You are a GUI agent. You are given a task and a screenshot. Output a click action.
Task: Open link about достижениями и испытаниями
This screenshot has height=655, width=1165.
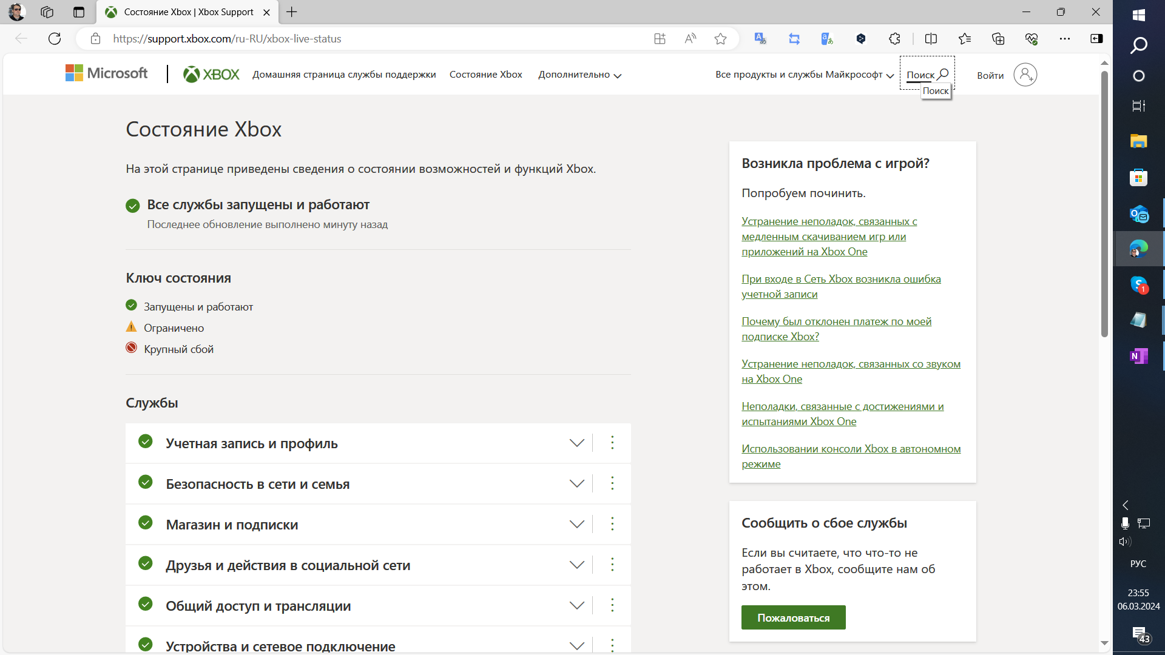[842, 414]
